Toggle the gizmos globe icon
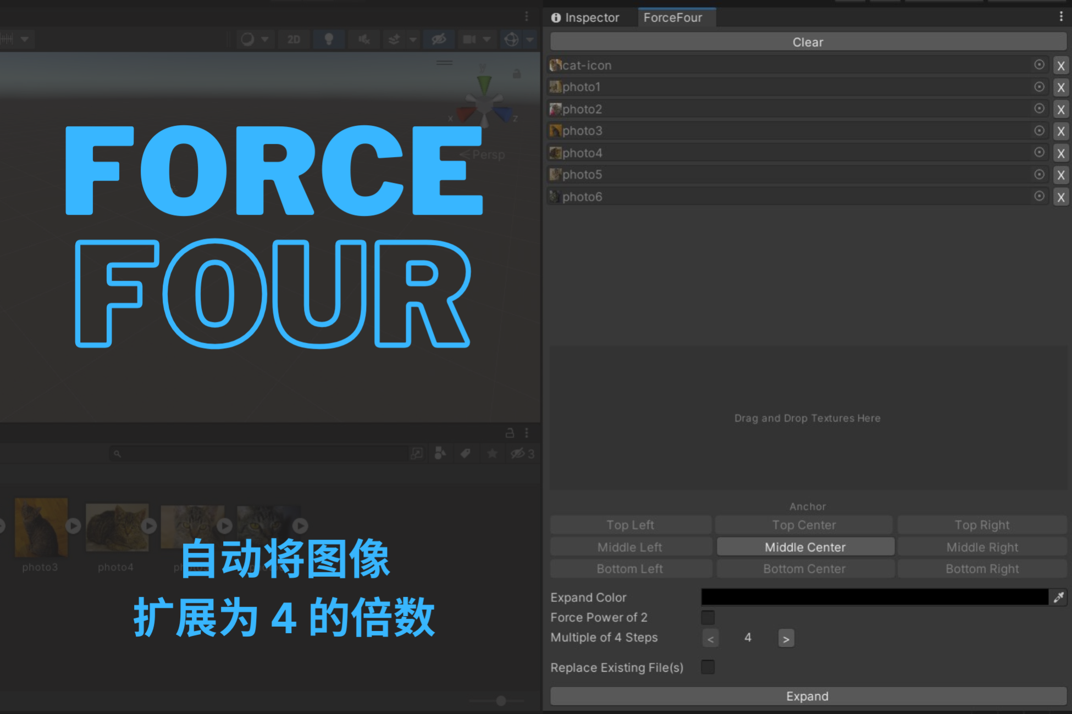Viewport: 1072px width, 714px height. [x=511, y=40]
